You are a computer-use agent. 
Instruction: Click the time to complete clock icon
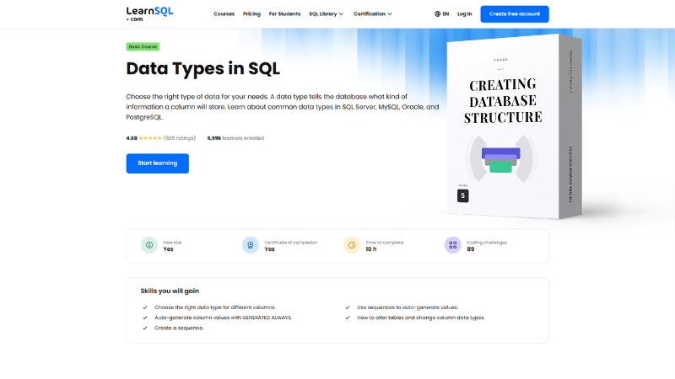pyautogui.click(x=352, y=245)
